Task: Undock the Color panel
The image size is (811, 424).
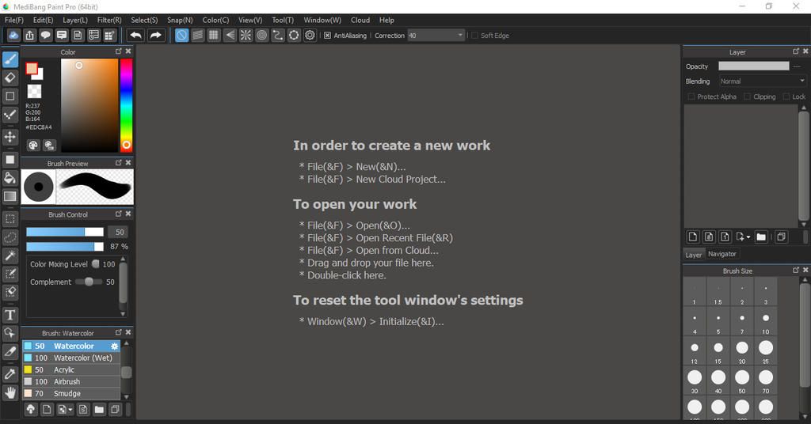Action: click(x=119, y=51)
